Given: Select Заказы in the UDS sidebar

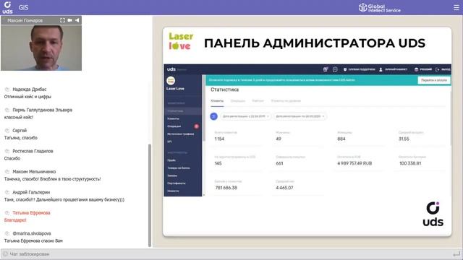Looking at the screenshot, I should tap(172, 175).
